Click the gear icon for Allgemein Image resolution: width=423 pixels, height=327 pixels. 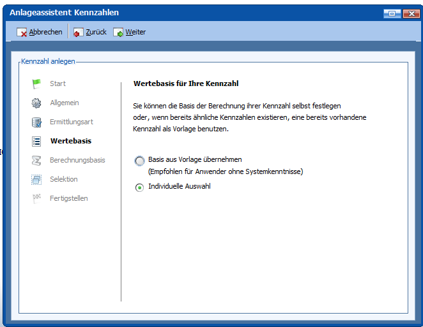coord(36,103)
